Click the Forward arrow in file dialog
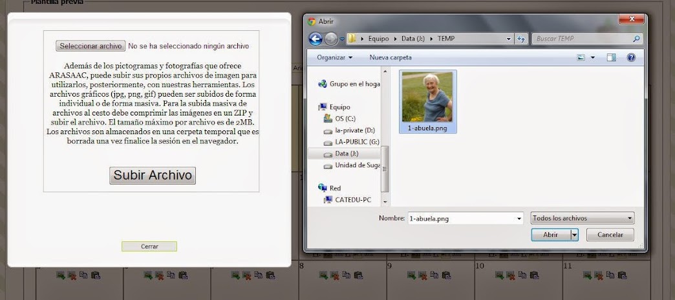The height and width of the screenshot is (300, 675). (x=331, y=39)
